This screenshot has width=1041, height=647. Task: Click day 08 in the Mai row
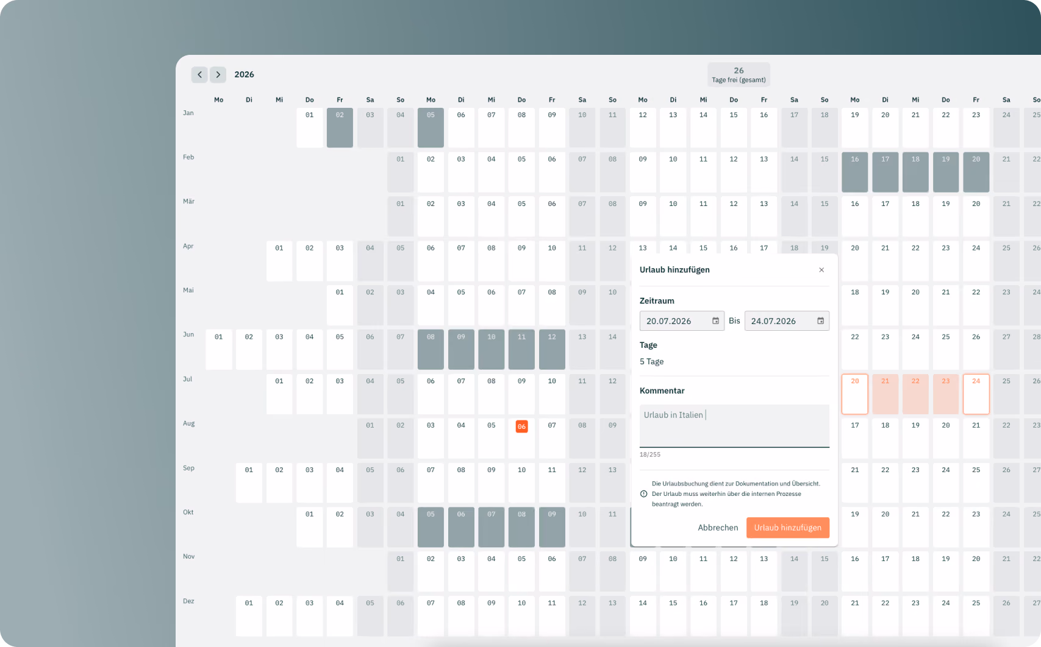[x=552, y=305]
